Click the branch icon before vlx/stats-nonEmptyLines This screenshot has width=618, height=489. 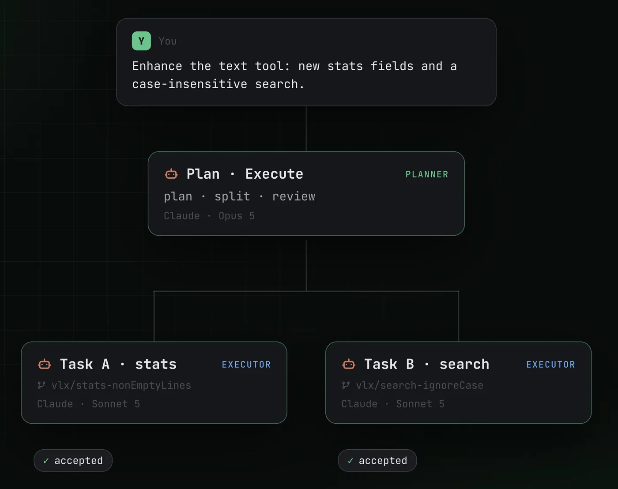(41, 385)
